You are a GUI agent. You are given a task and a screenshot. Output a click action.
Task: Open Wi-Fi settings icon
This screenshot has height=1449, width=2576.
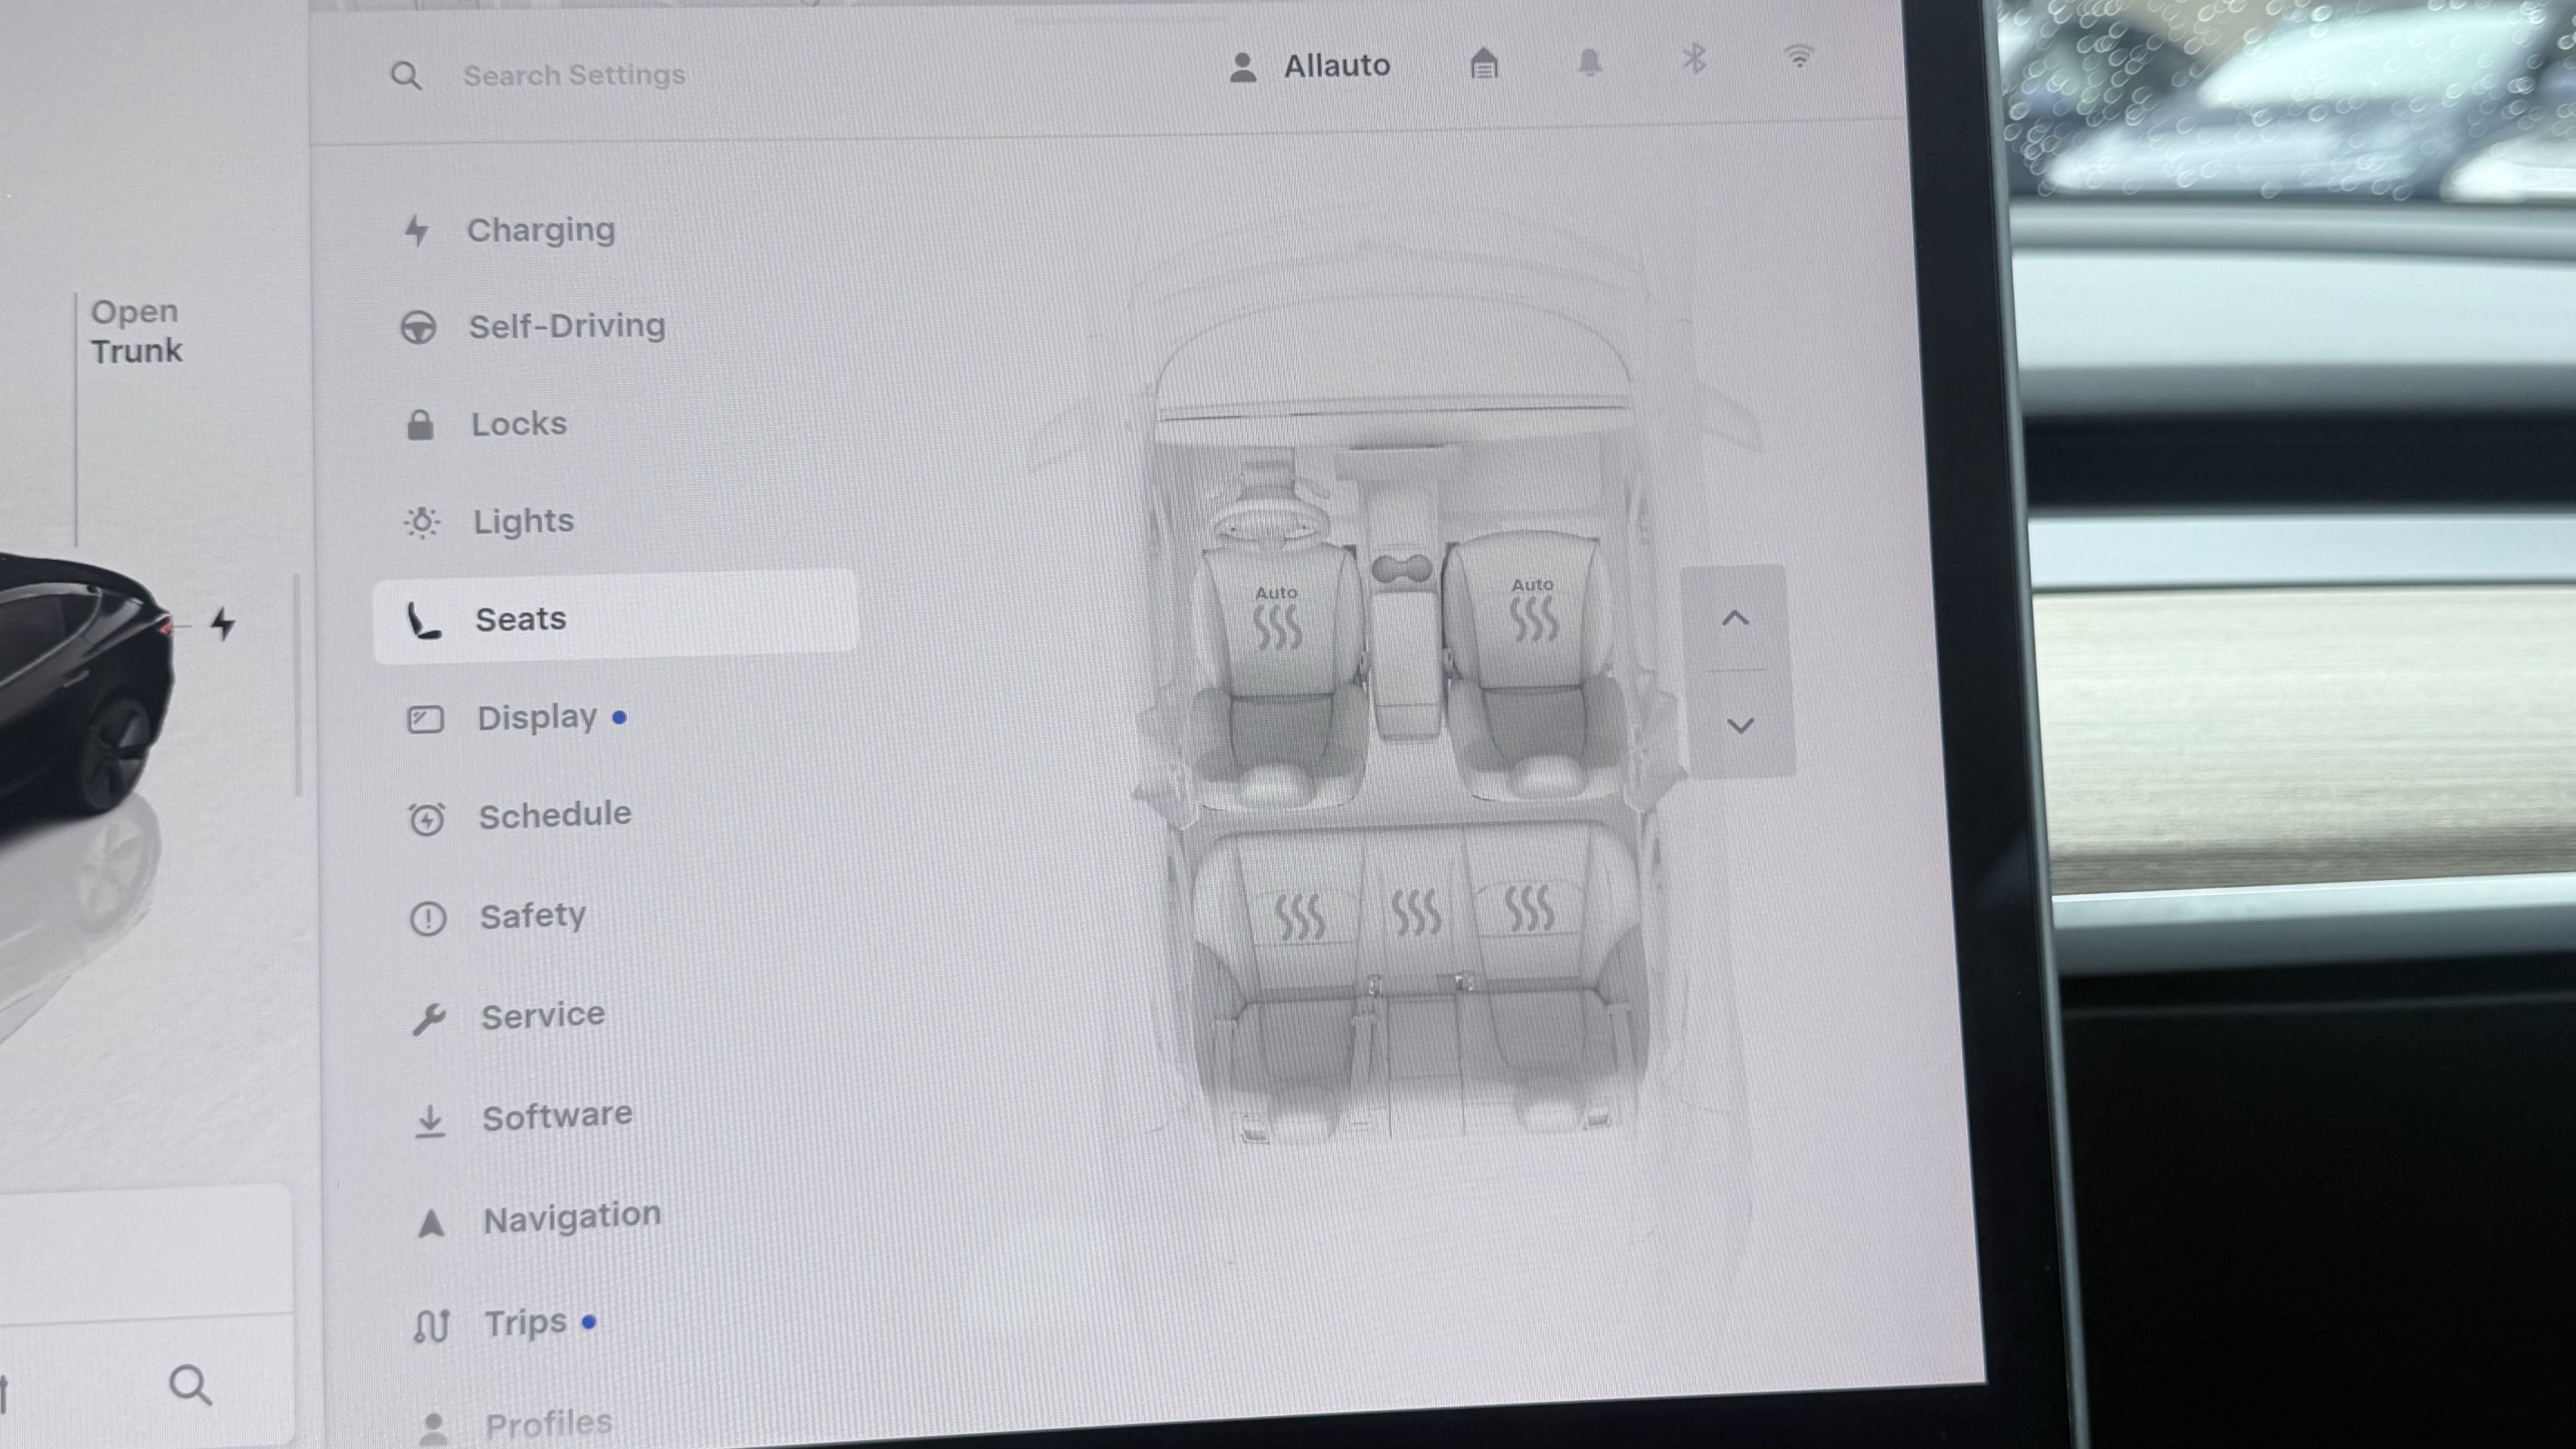click(1799, 56)
